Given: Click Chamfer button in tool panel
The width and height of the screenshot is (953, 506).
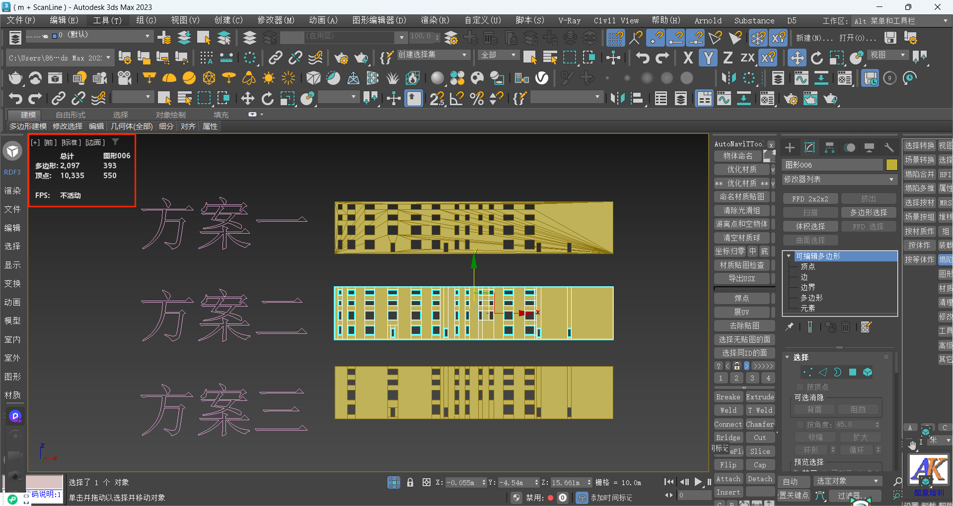Looking at the screenshot, I should 760,424.
